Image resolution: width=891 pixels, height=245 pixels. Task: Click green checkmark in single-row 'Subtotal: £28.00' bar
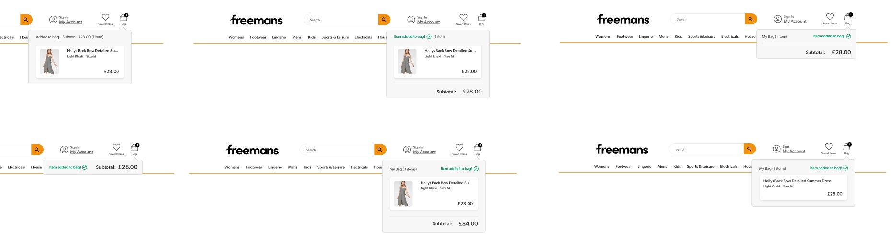(84, 167)
